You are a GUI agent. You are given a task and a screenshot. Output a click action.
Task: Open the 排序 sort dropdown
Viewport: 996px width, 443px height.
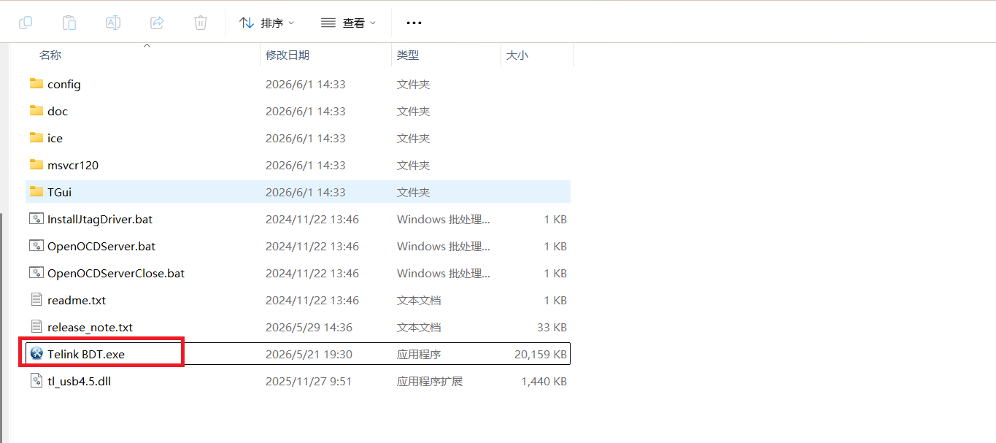coord(267,23)
